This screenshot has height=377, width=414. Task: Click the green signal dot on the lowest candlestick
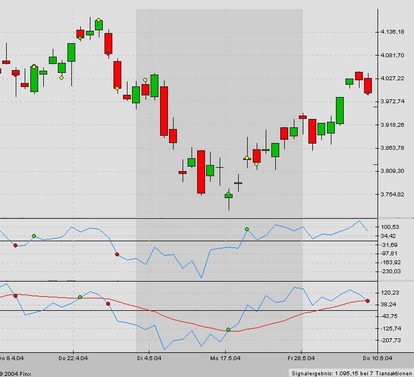pyautogui.click(x=229, y=194)
